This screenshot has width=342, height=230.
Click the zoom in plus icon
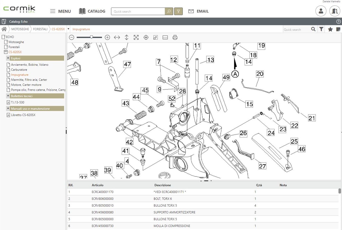pyautogui.click(x=107, y=37)
